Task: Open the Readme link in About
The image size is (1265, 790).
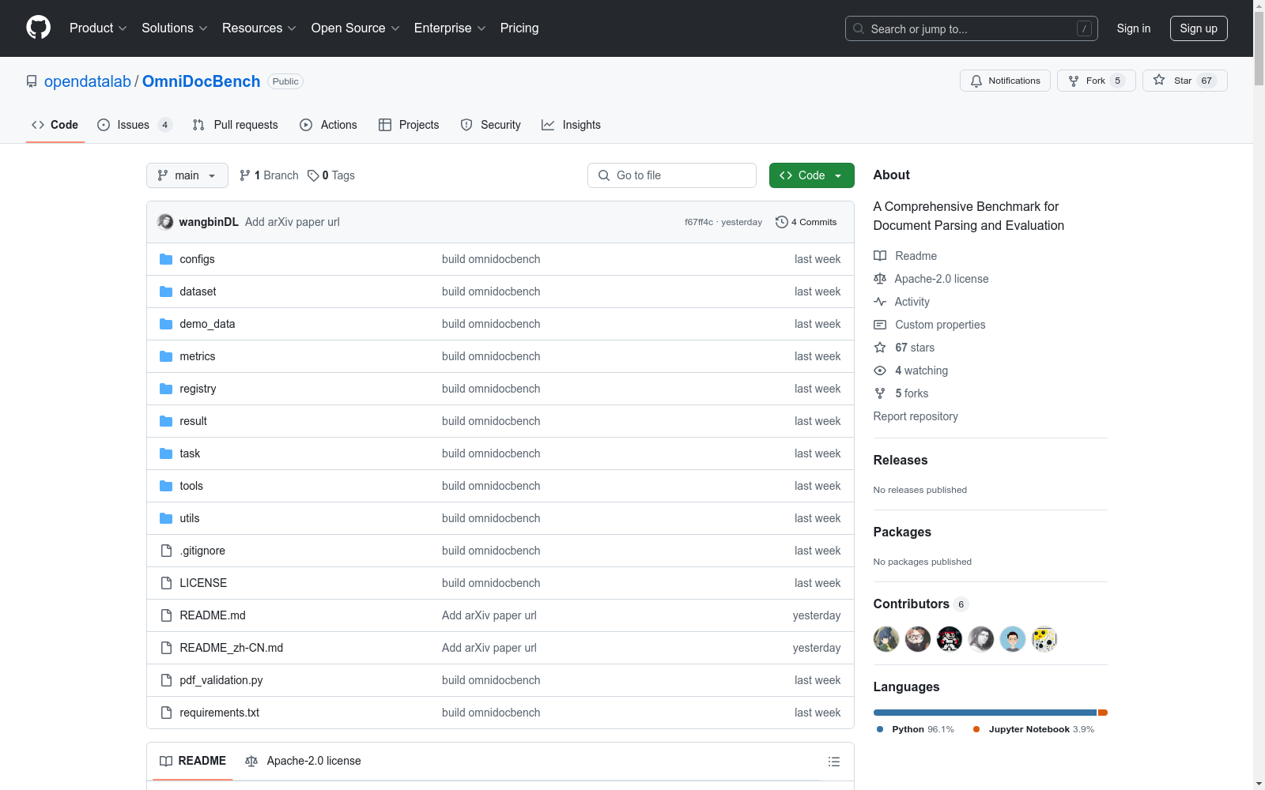Action: 905,256
